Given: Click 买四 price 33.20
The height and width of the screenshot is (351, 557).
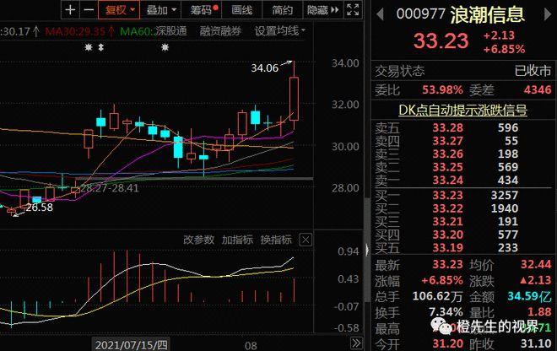Looking at the screenshot, I should pos(447,235).
